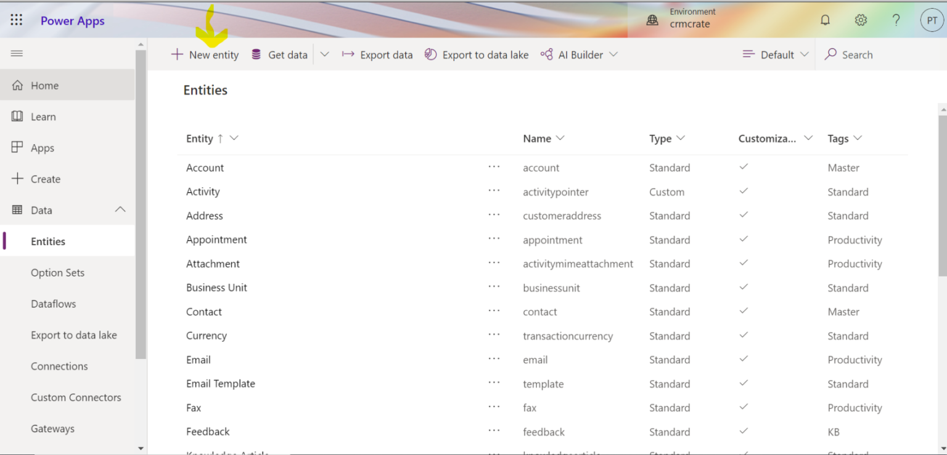This screenshot has width=947, height=455.
Task: Open the notifications bell
Action: coord(825,19)
